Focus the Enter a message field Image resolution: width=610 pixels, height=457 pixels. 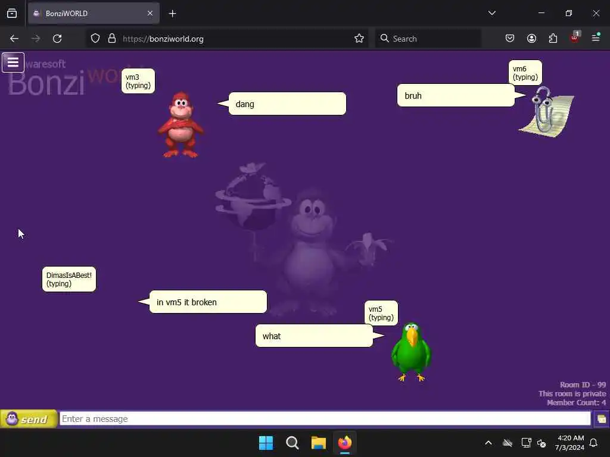pyautogui.click(x=325, y=419)
